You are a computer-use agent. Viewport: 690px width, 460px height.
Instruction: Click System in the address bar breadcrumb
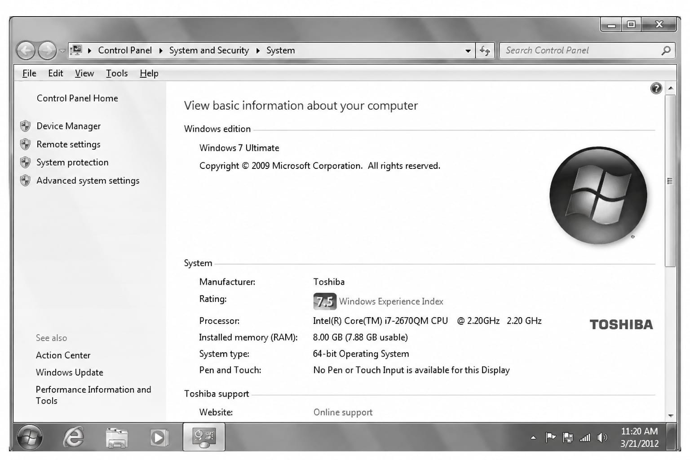280,50
